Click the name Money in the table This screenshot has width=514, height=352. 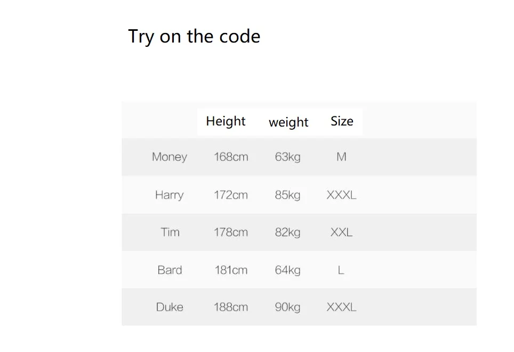tap(170, 157)
